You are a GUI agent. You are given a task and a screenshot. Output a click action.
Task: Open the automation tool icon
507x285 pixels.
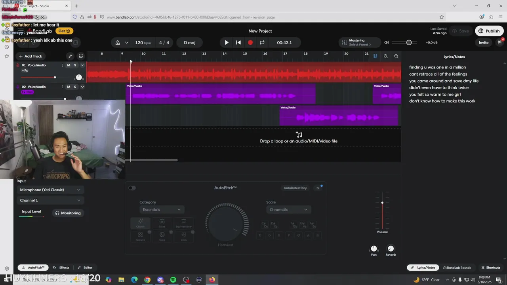click(x=70, y=56)
